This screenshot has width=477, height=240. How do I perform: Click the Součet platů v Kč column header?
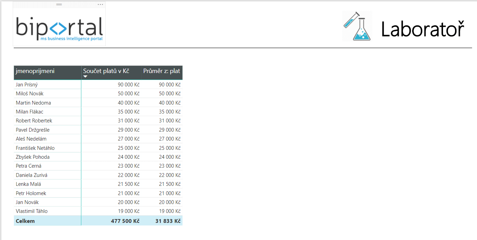click(x=106, y=71)
